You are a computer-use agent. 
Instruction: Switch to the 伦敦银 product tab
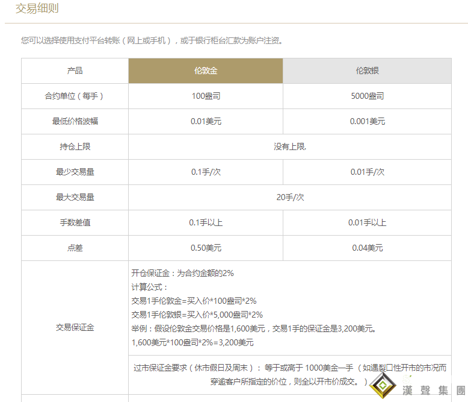(x=367, y=71)
